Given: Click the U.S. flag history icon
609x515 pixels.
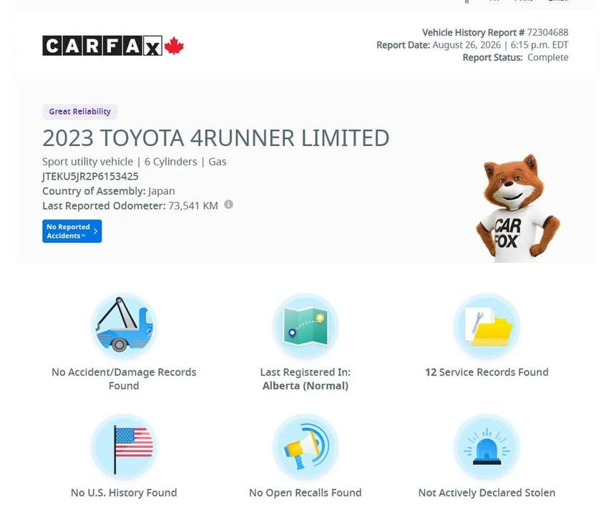Looking at the screenshot, I should 124,447.
